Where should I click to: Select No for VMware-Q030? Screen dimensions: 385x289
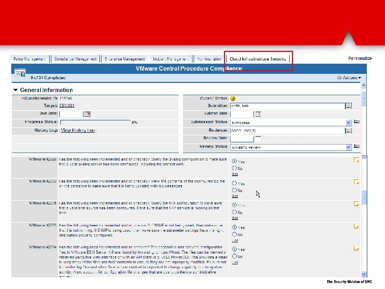235,190
